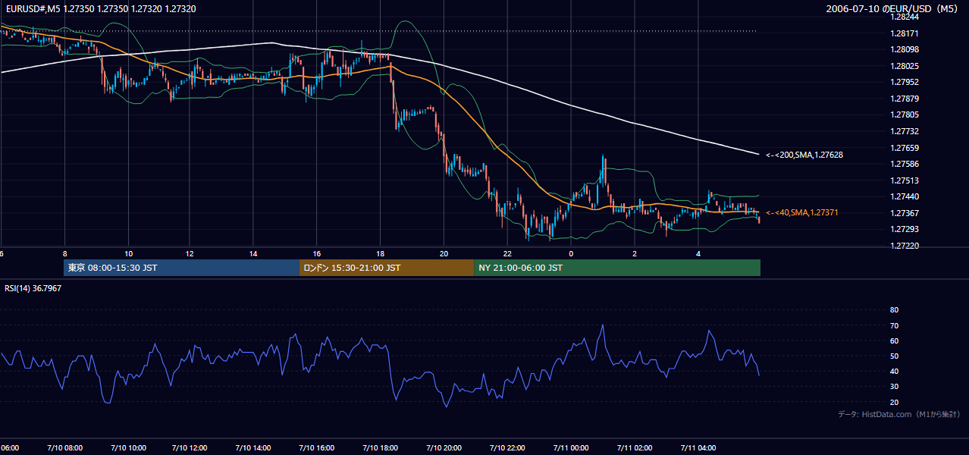Click the 7/10 12:00 time axis label
This screenshot has height=455, width=969.
click(190, 448)
